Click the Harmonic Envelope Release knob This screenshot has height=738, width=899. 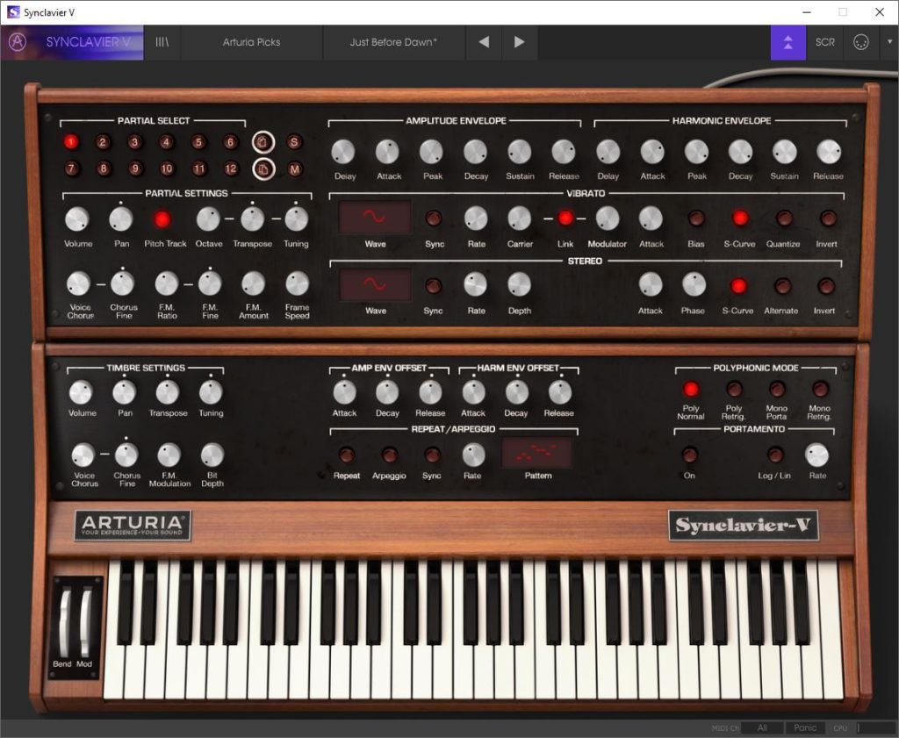pyautogui.click(x=828, y=152)
